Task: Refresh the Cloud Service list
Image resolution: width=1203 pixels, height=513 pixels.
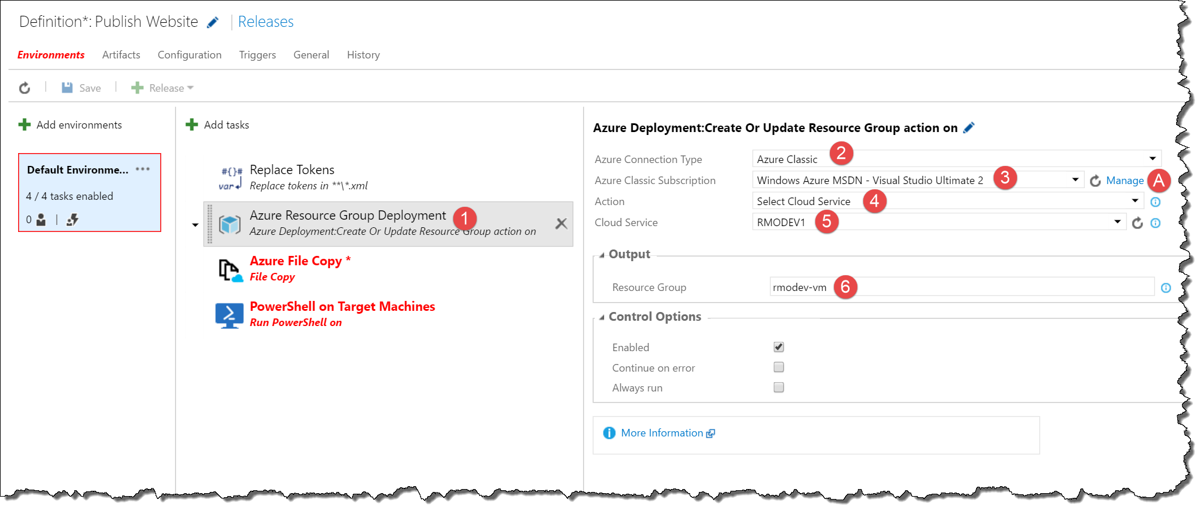Action: click(1137, 223)
